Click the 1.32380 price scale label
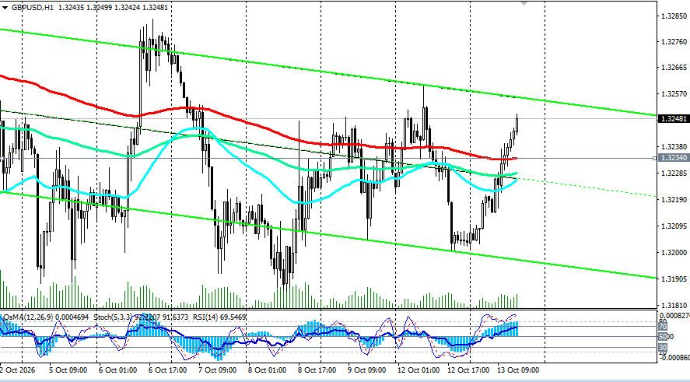Viewport: 690px width, 382px height. (674, 147)
